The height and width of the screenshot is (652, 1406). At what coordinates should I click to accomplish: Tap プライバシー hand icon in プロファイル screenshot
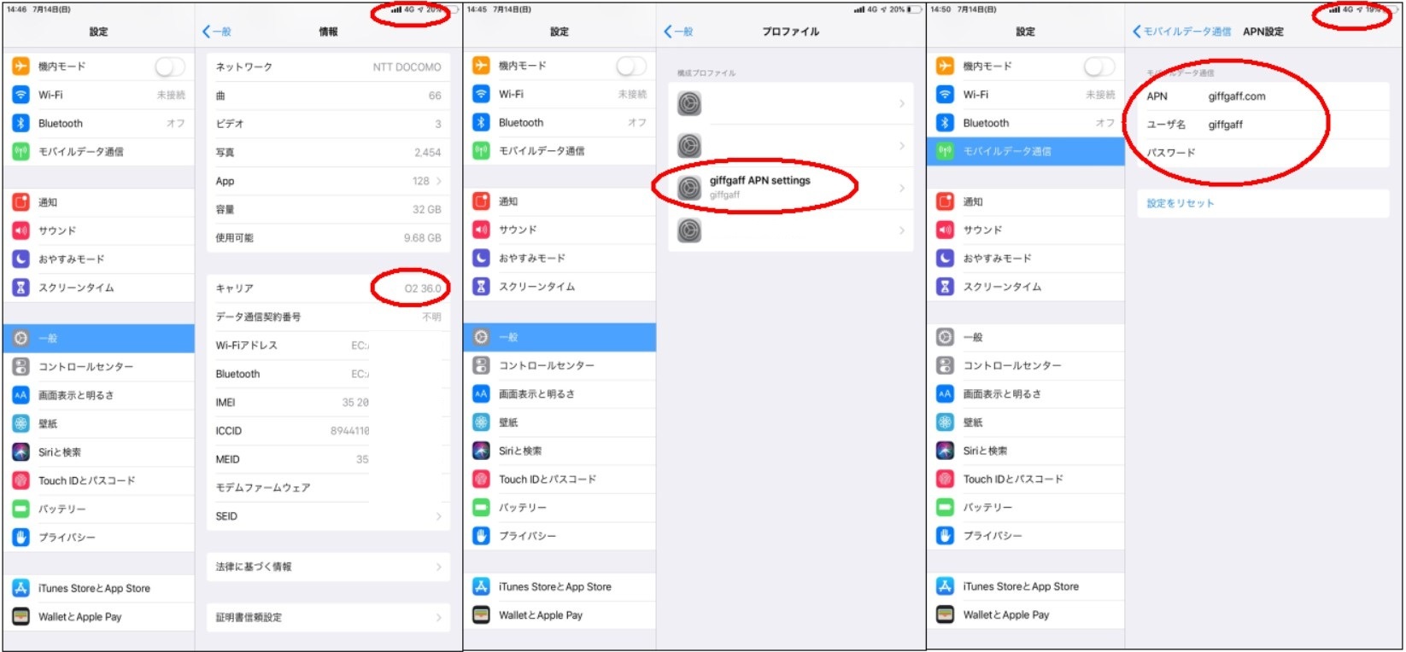(481, 535)
